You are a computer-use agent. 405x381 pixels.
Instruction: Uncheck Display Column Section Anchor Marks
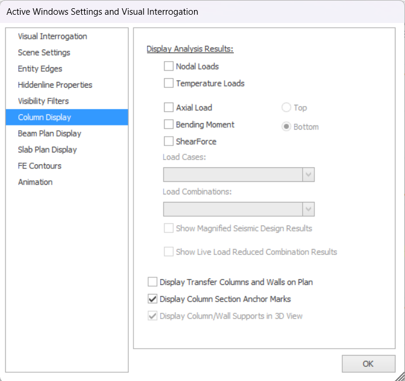click(153, 299)
